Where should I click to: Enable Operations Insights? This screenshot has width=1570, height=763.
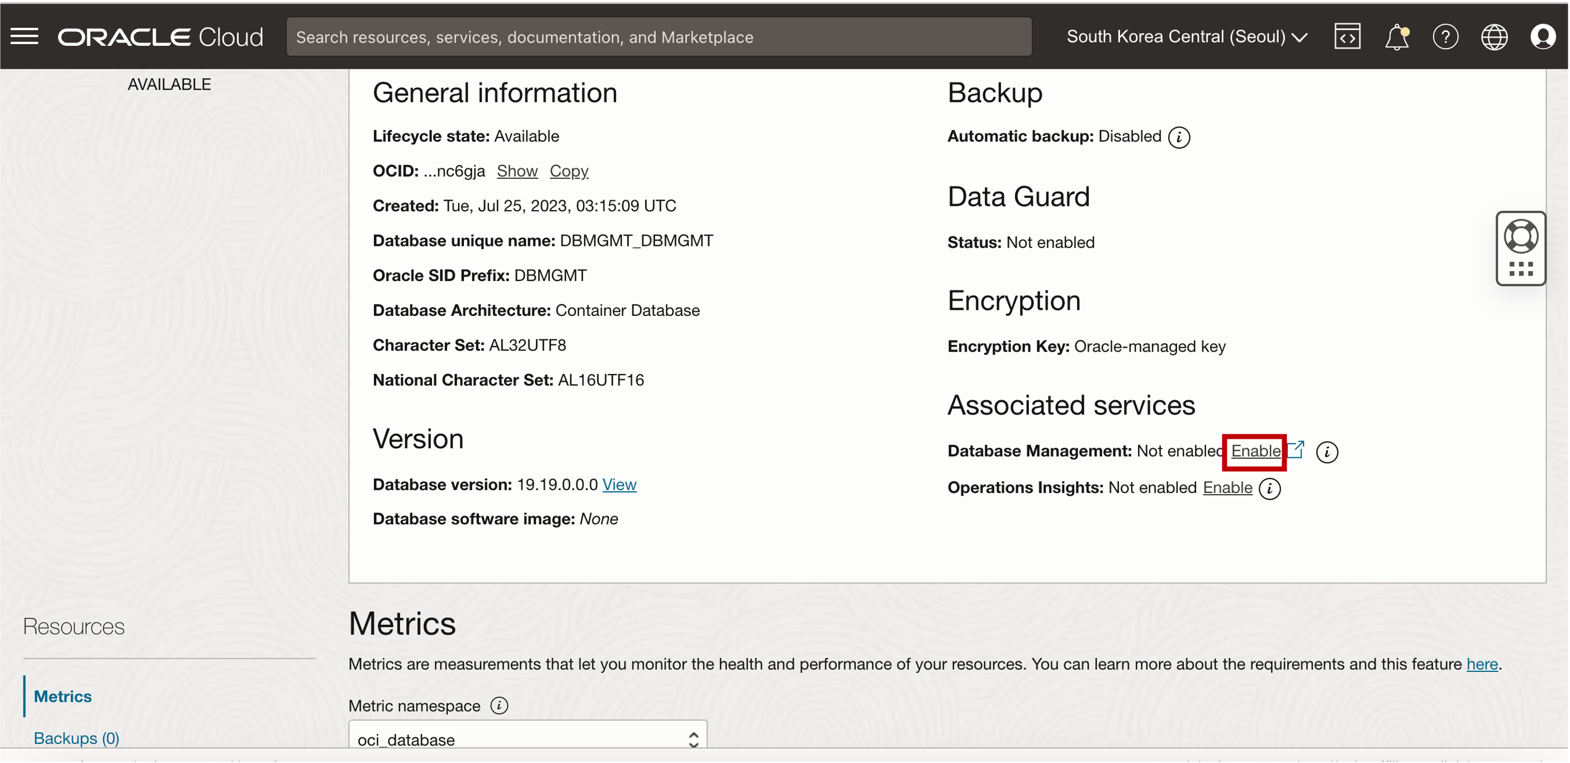[x=1227, y=487]
